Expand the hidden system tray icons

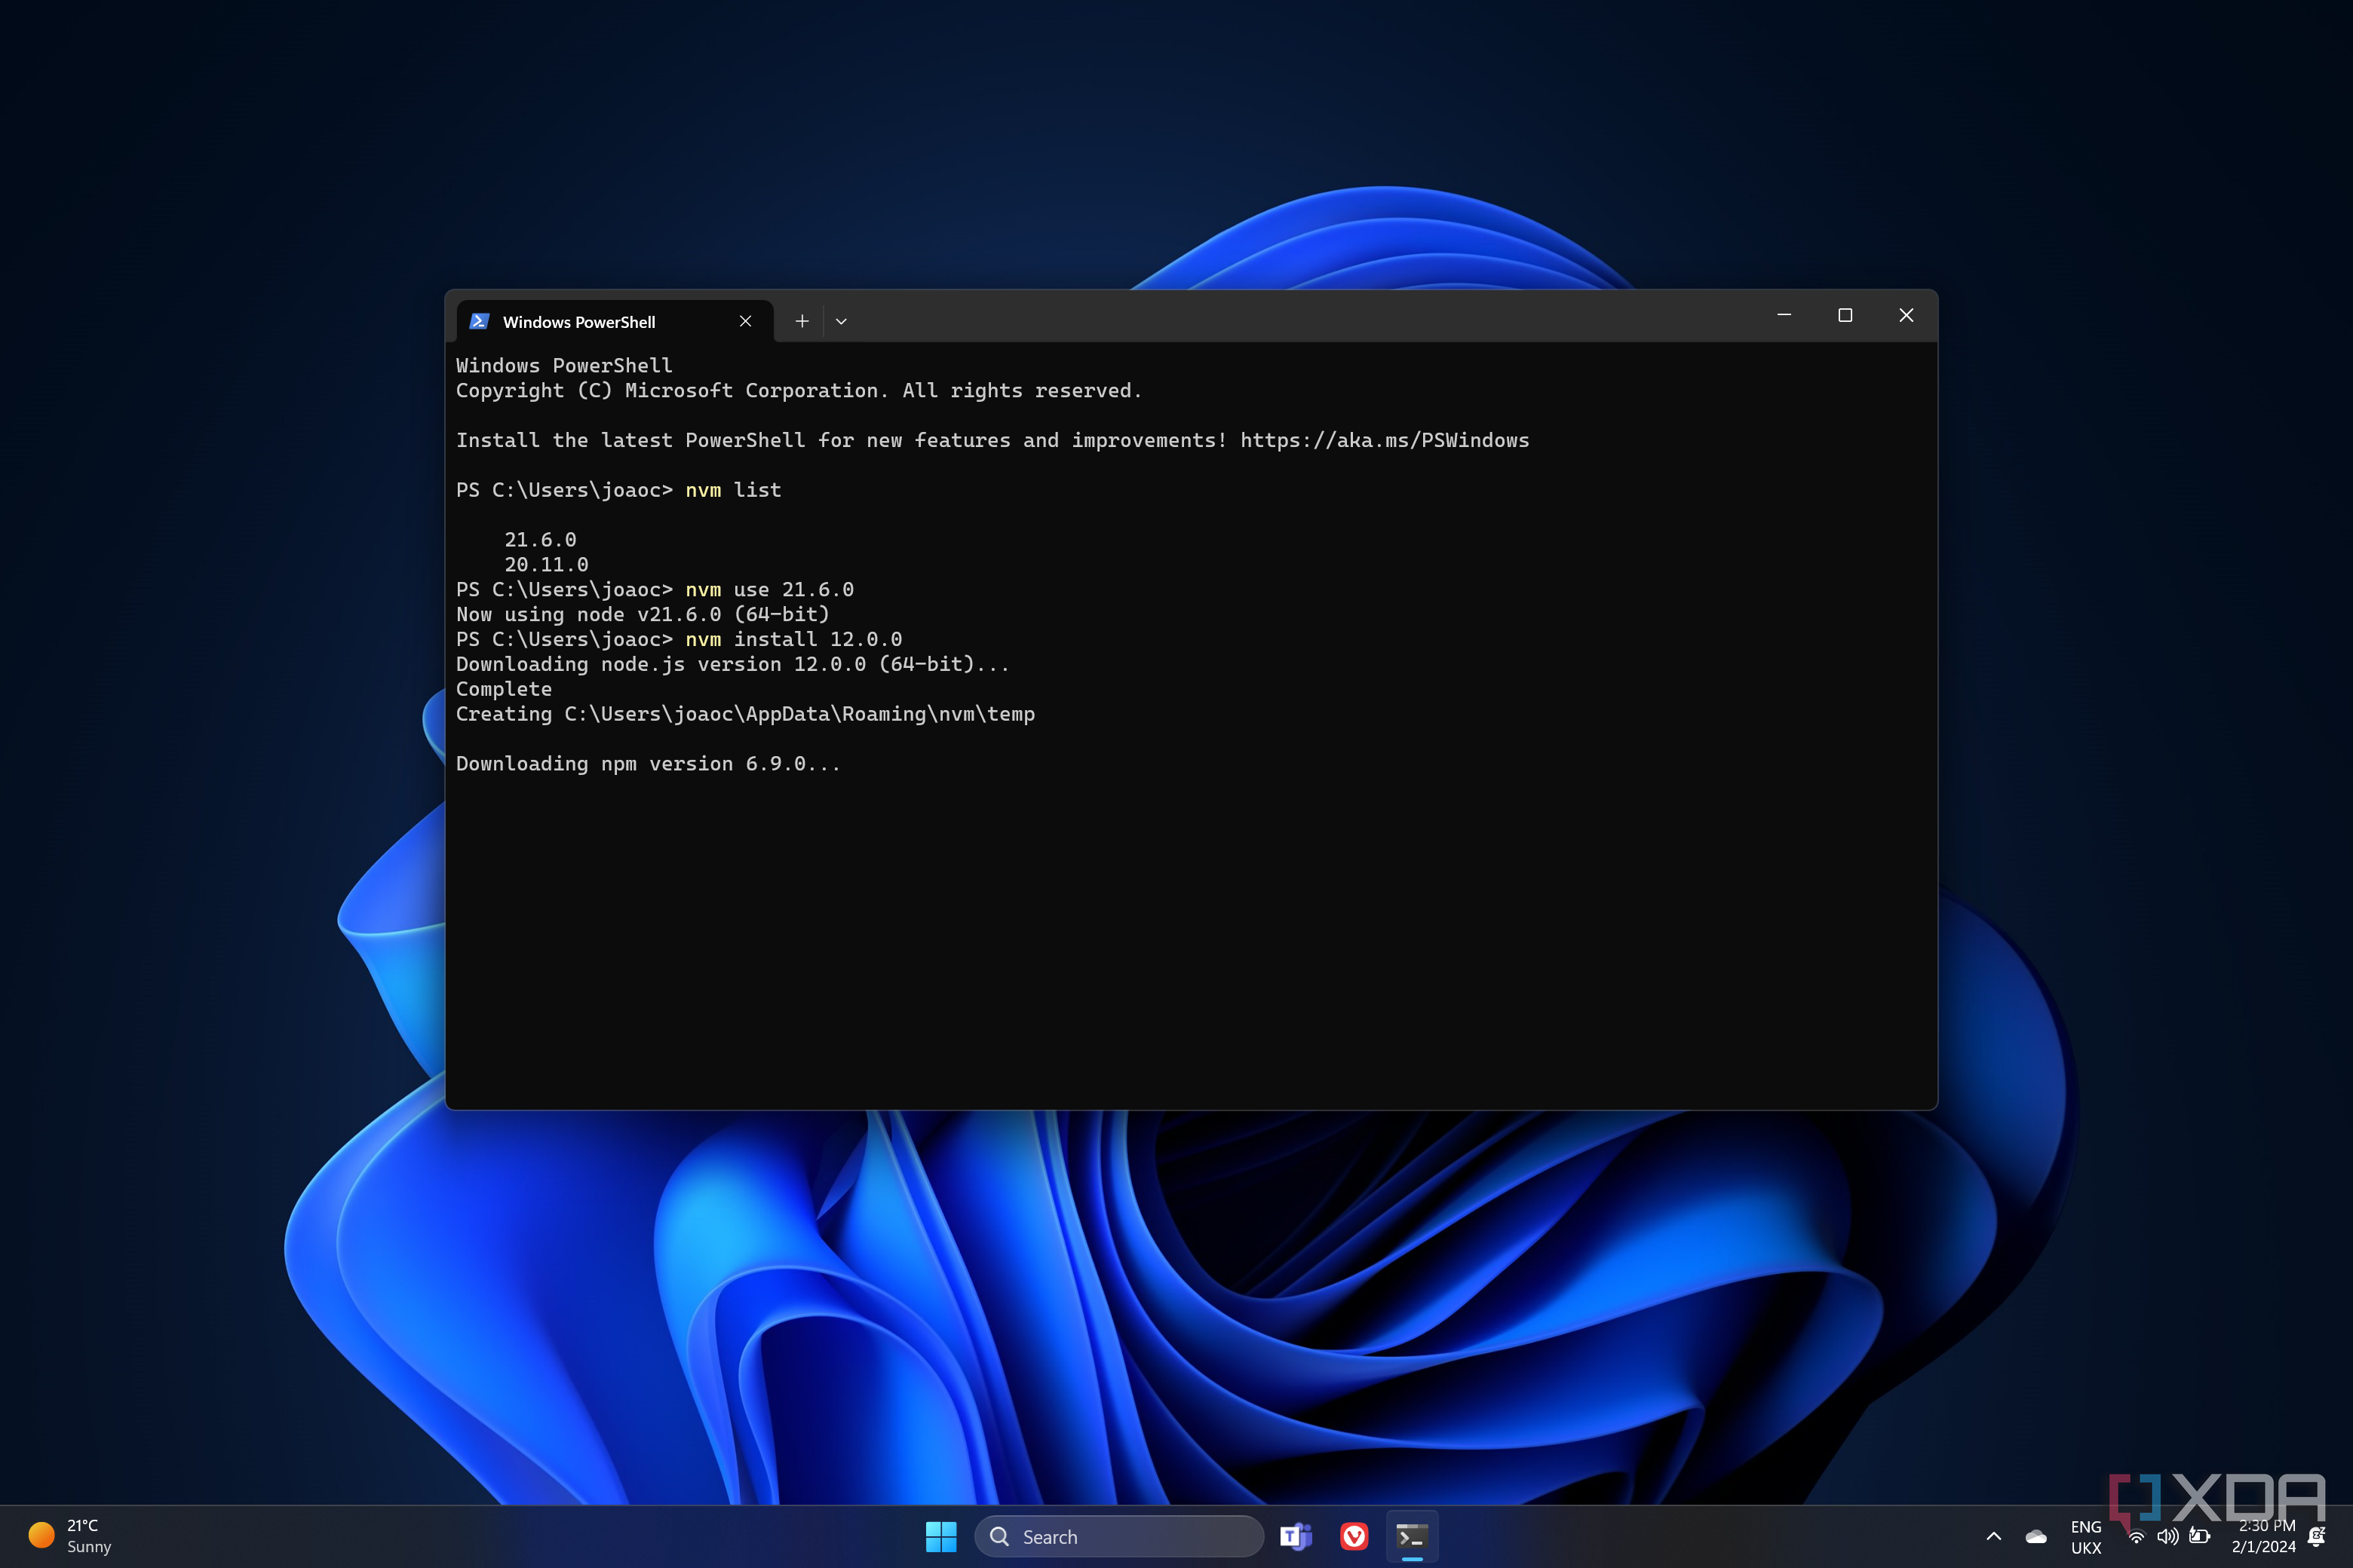coord(1994,1537)
